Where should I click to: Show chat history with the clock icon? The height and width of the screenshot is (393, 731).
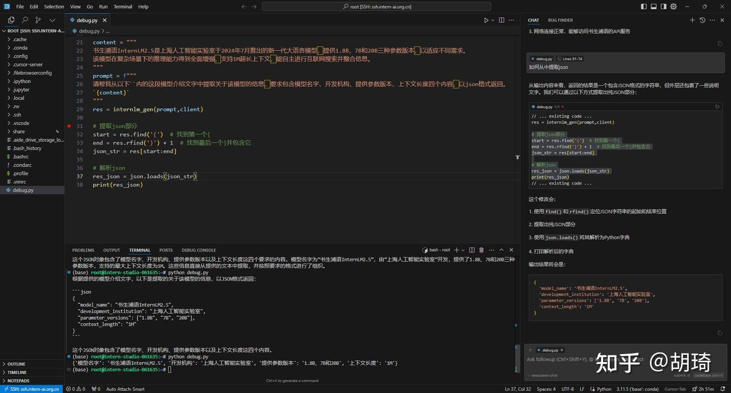click(x=702, y=20)
